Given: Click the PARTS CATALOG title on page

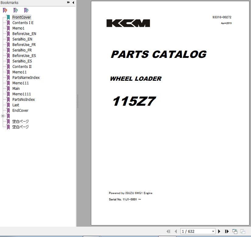Looking at the screenshot, I should coord(159,54).
